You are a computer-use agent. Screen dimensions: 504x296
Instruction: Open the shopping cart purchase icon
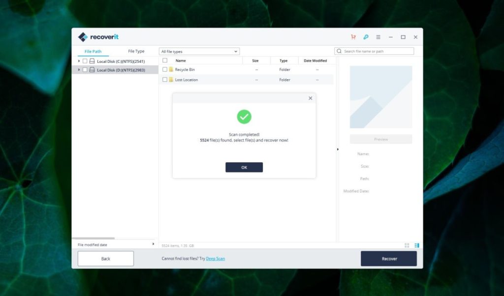tap(352, 37)
